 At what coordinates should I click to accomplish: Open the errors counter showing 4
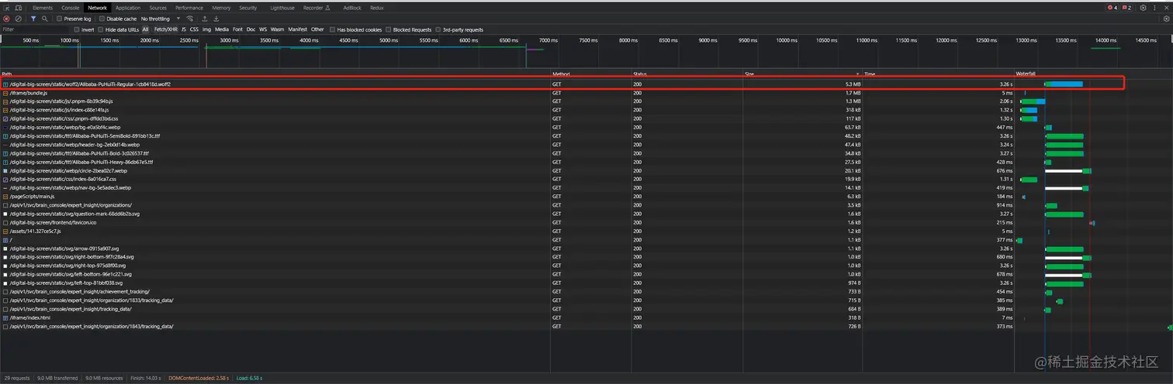coord(1112,8)
